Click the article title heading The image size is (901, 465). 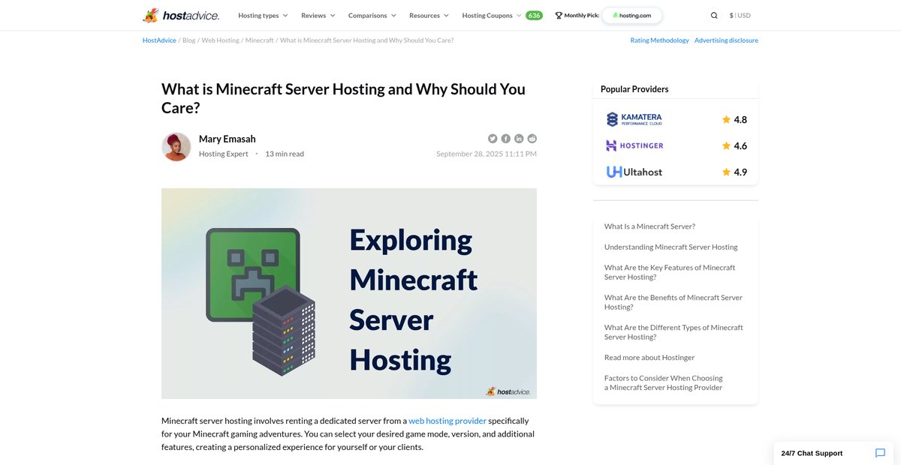343,98
